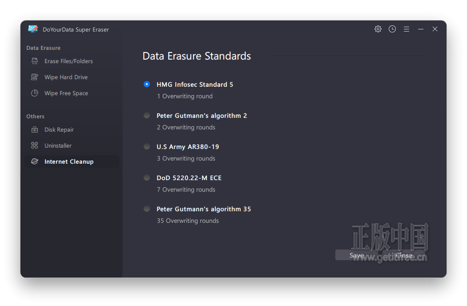The image size is (467, 306).
Task: Click the '35 Overwriting rounds' description
Action: tap(188, 221)
